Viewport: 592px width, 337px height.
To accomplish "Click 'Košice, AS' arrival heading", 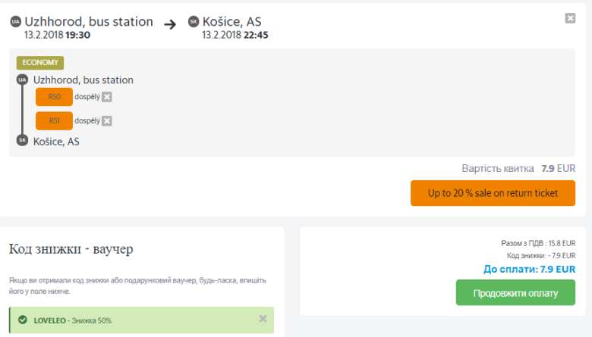I will (x=231, y=22).
